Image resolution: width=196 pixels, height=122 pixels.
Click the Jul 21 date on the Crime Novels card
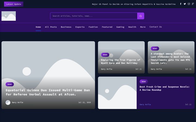(188, 104)
